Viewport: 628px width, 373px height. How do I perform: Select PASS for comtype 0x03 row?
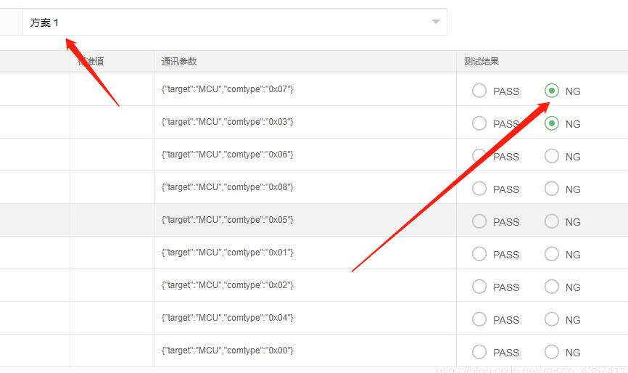click(479, 123)
